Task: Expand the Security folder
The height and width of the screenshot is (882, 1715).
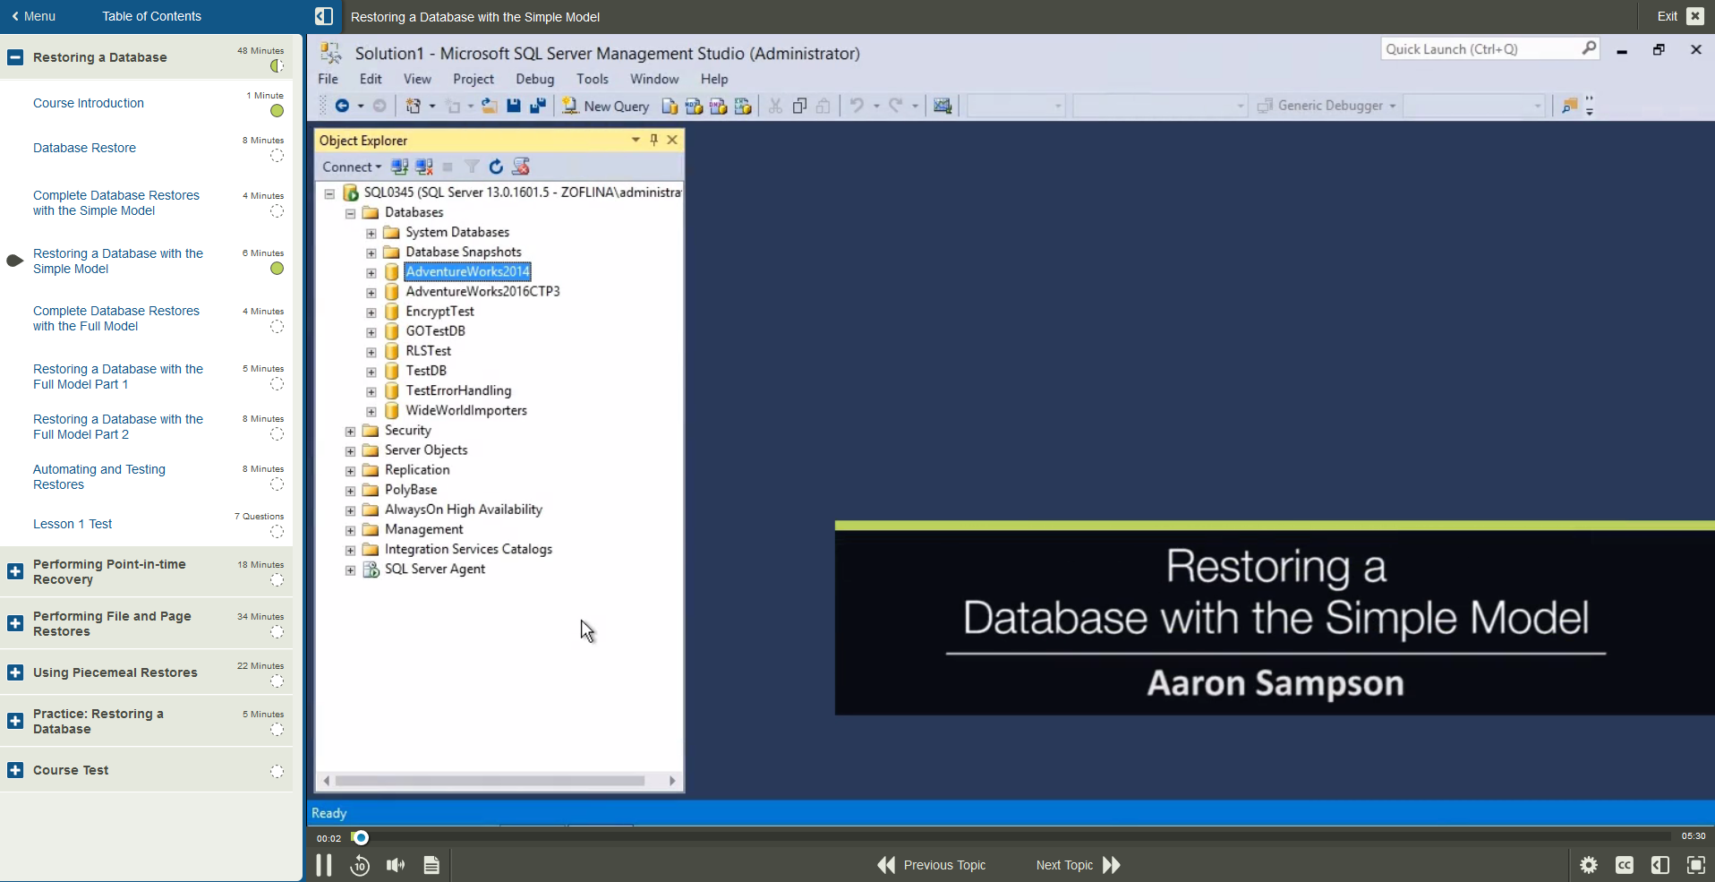Action: click(x=350, y=432)
